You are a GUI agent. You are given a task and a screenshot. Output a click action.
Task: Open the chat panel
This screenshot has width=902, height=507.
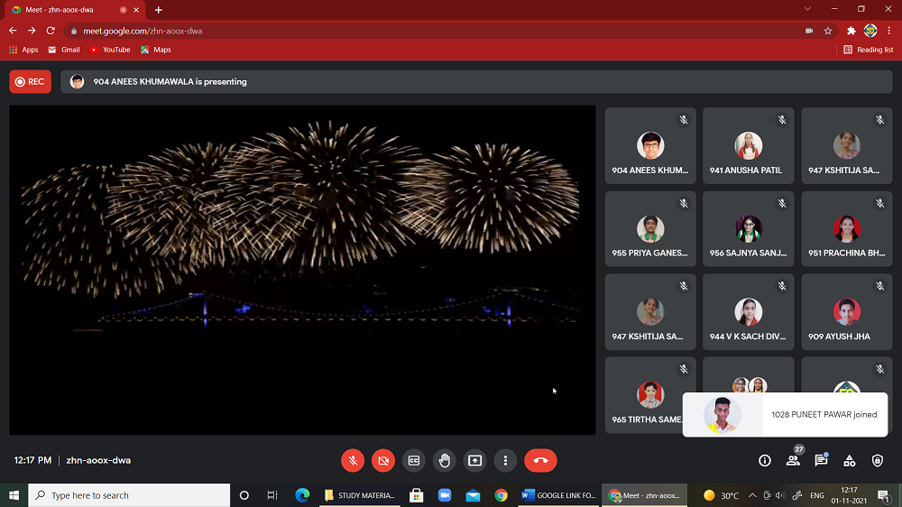(821, 460)
